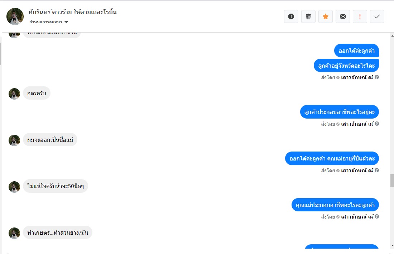
Task: Click help icon beside first เสาวลักษณ์ sender label
Action: pos(377,77)
